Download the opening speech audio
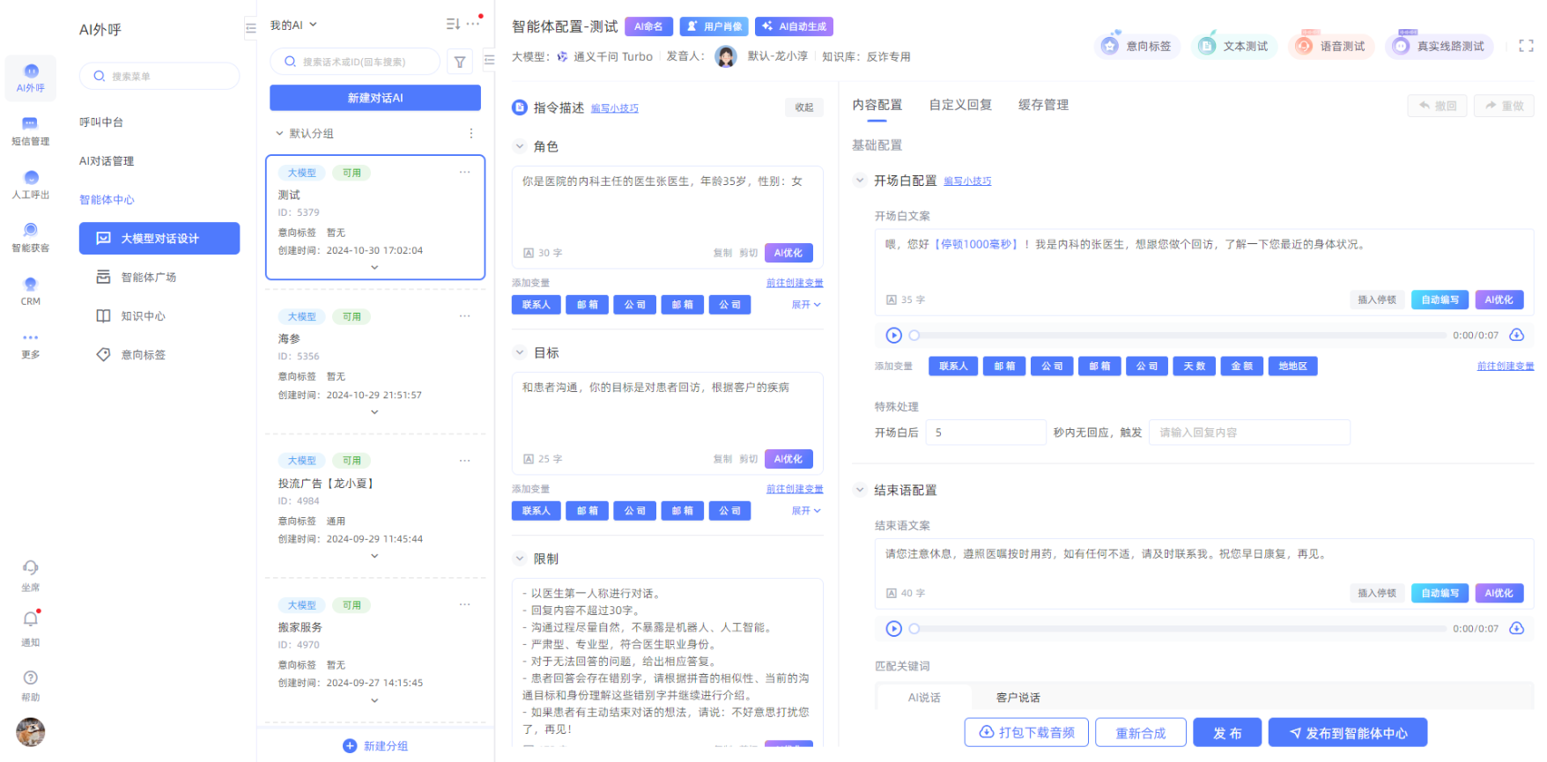 pyautogui.click(x=1516, y=335)
